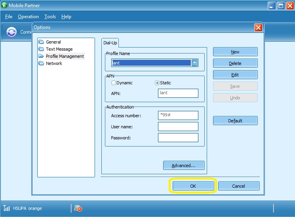Open the Tools menu
Viewport: 295px width, 217px height.
(x=50, y=17)
